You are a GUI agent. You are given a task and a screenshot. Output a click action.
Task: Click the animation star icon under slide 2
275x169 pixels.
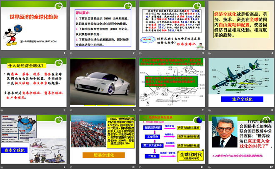(71, 53)
